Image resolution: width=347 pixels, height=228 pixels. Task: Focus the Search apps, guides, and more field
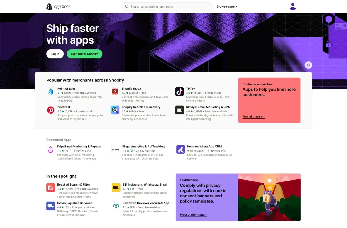(167, 6)
